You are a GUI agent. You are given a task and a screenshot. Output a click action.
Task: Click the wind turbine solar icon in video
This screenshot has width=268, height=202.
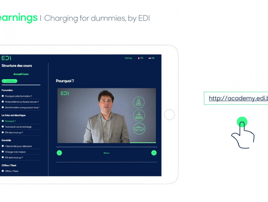139,115
